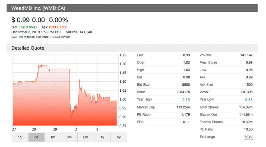
Task: Click the WeedMD Inc. (WMD:CA) header title
Action: tap(38, 8)
